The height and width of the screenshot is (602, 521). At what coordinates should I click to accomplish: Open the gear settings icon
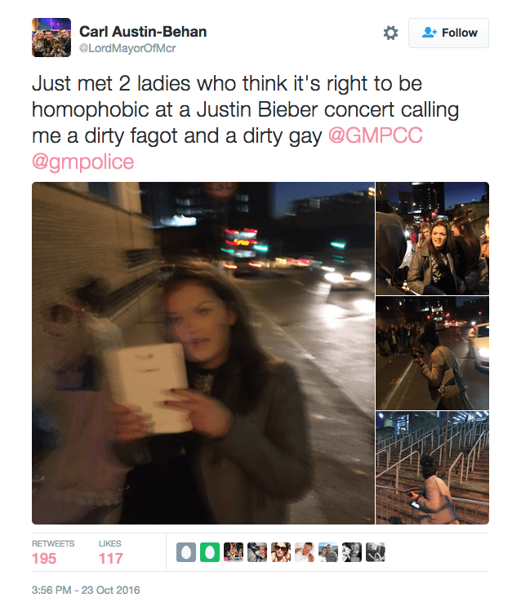point(390,33)
